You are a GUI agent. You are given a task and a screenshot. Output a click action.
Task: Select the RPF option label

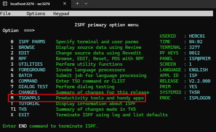[22, 59]
